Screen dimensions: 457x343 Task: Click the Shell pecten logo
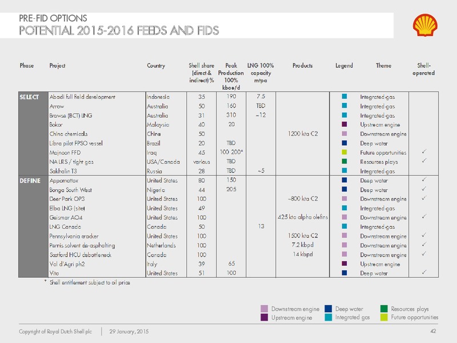pyautogui.click(x=425, y=25)
